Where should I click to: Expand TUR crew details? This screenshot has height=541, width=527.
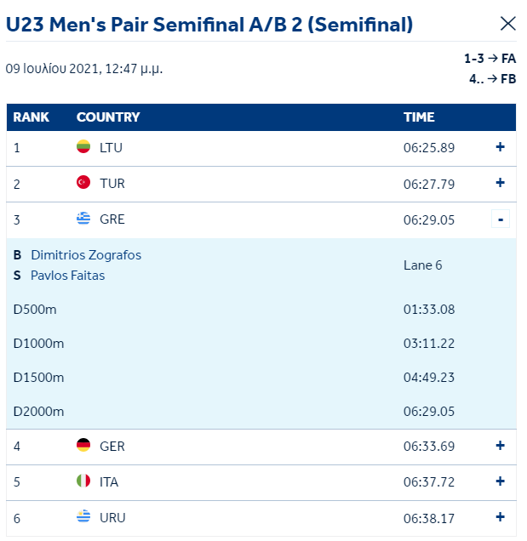pos(500,183)
